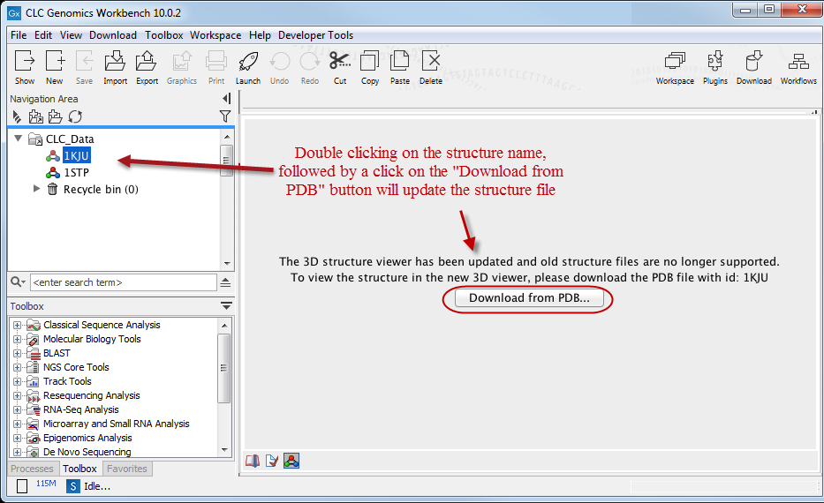Open the Toolbox panel menu arrow

[226, 305]
